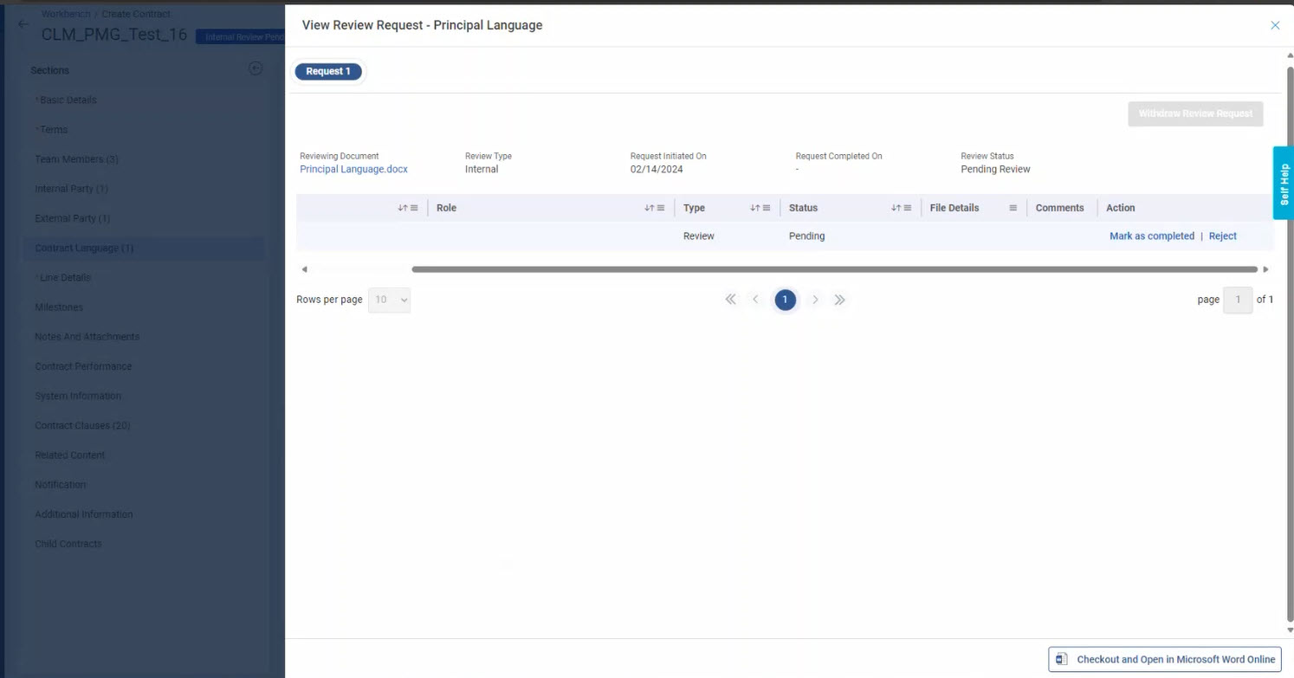Jump to the first page of results

[x=730, y=300]
